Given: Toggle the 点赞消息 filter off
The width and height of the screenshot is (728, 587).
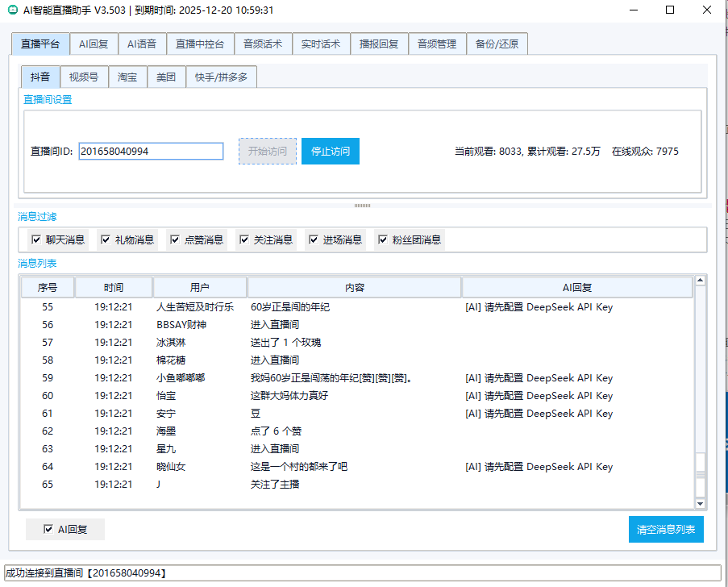Looking at the screenshot, I should 175,239.
